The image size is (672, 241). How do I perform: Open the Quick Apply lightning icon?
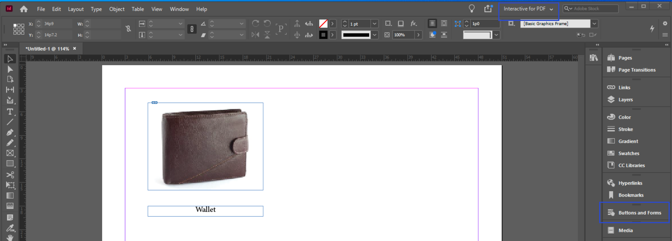coord(652,28)
